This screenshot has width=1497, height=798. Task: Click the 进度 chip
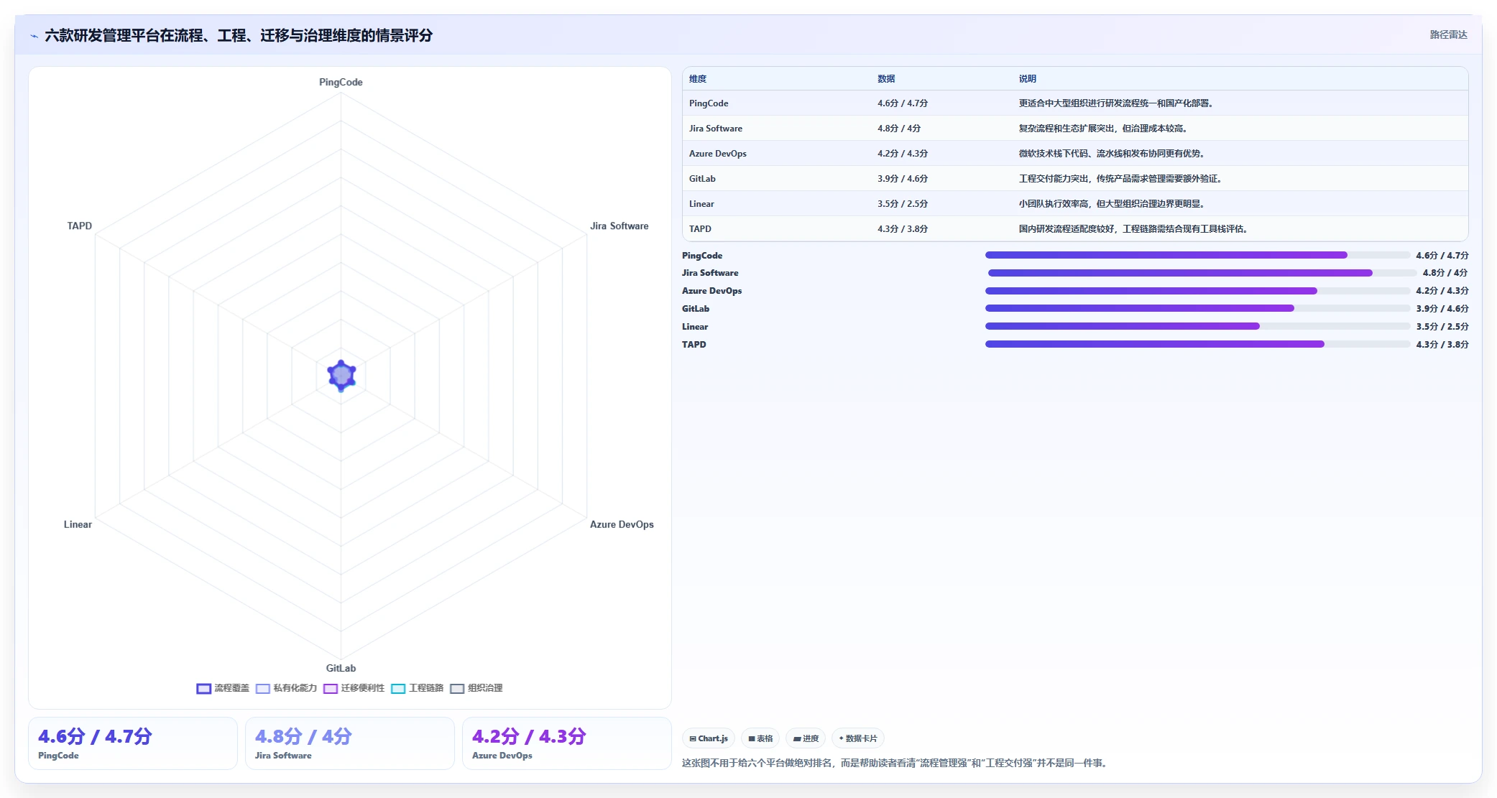click(x=806, y=738)
